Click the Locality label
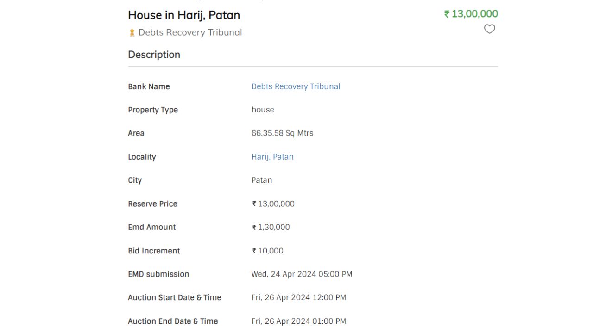Screen dimensions: 593x333 142,157
